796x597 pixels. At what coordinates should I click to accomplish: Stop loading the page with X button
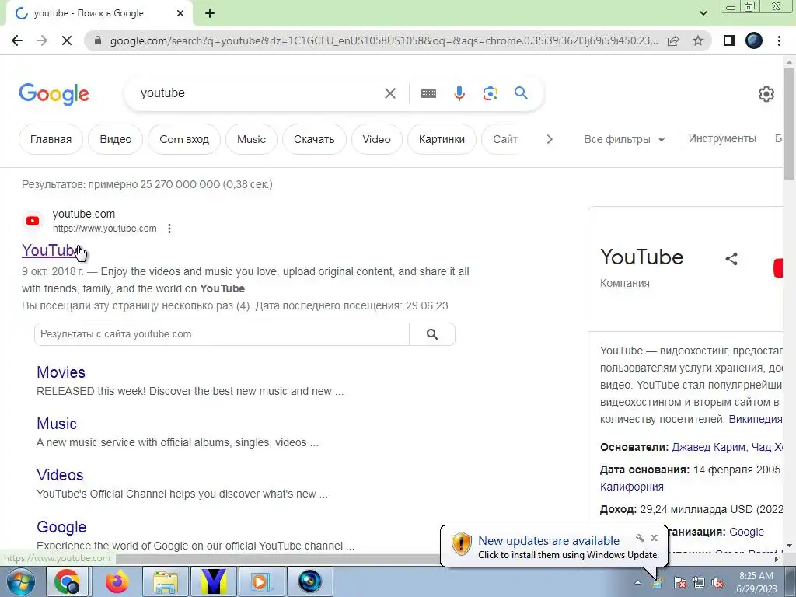click(x=67, y=40)
